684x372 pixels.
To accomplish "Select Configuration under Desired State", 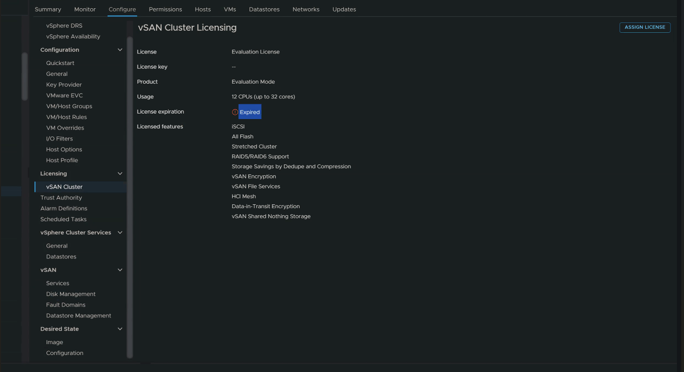I will [x=65, y=353].
